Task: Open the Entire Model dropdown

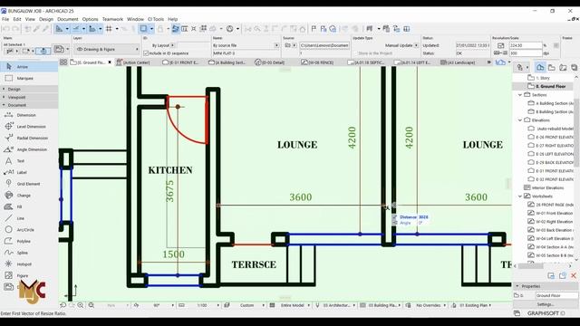Action: 308,305
